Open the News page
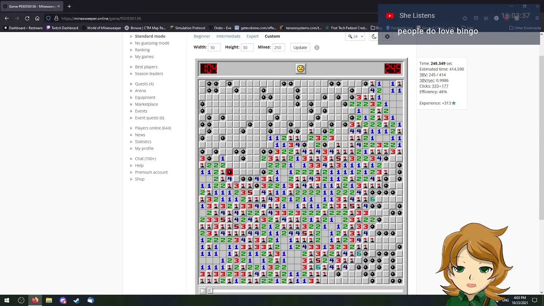 pyautogui.click(x=140, y=135)
